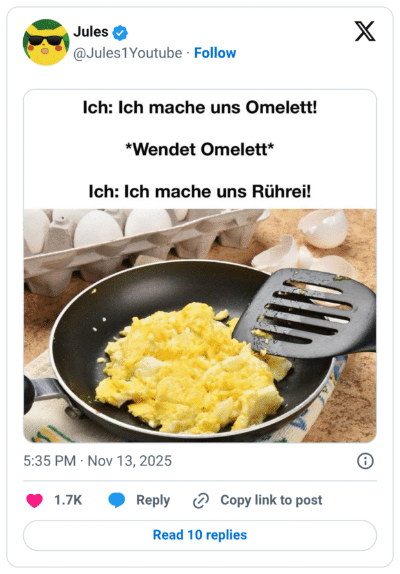Viewport: 400px width, 574px height.
Task: Follow the account Jules1Youtube
Action: coord(215,53)
